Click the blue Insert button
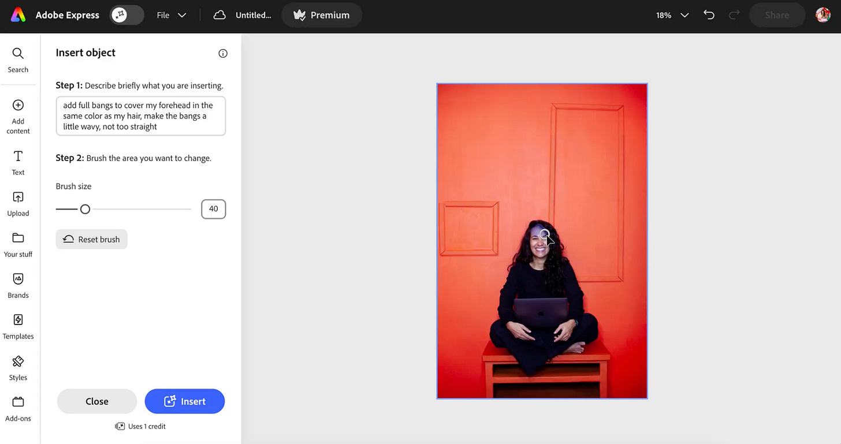The image size is (841, 444). point(185,401)
